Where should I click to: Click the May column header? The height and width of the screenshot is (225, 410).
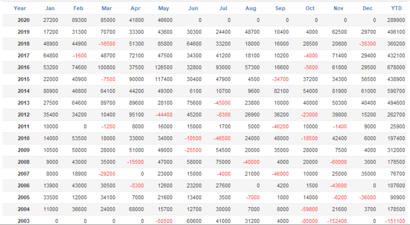click(164, 8)
